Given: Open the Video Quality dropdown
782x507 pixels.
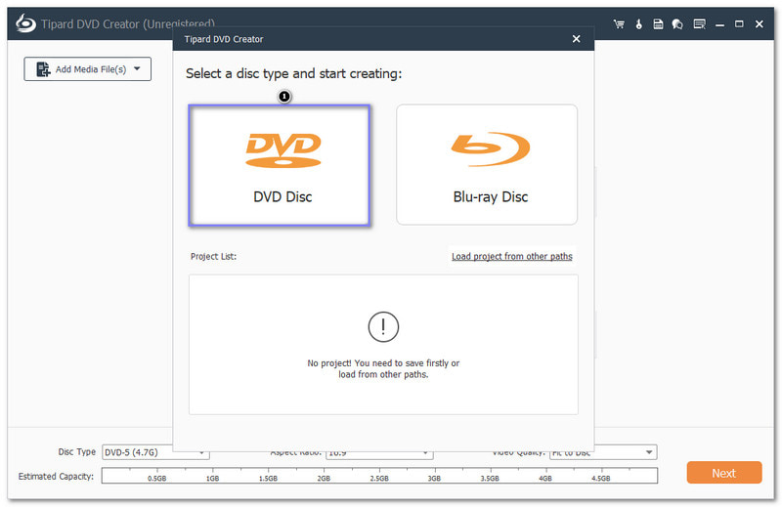Looking at the screenshot, I should (603, 452).
